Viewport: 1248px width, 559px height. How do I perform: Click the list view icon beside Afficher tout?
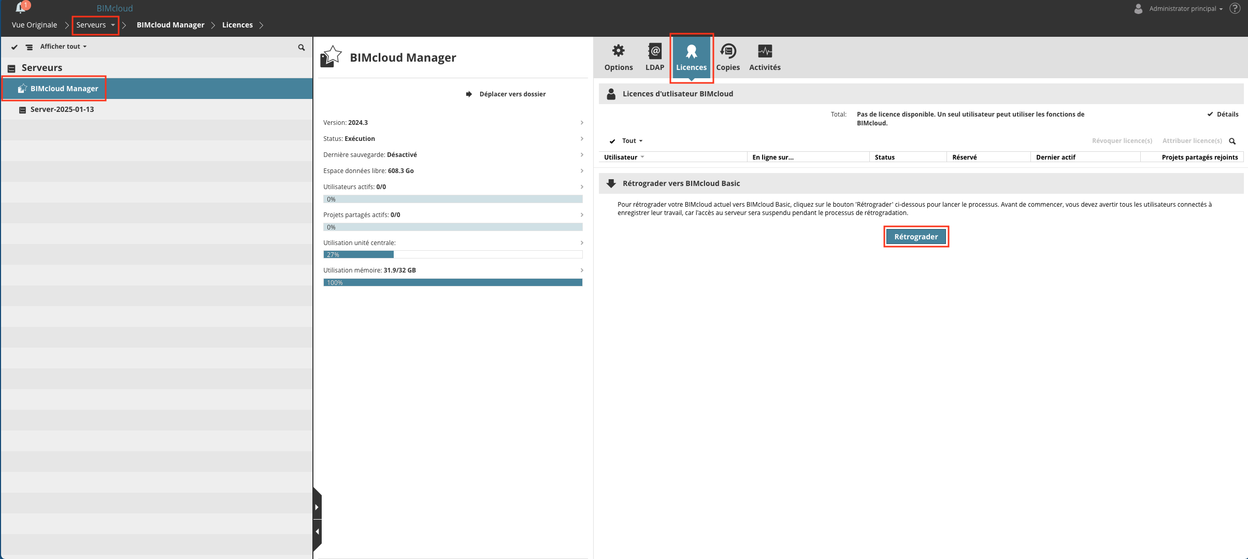pyautogui.click(x=30, y=47)
